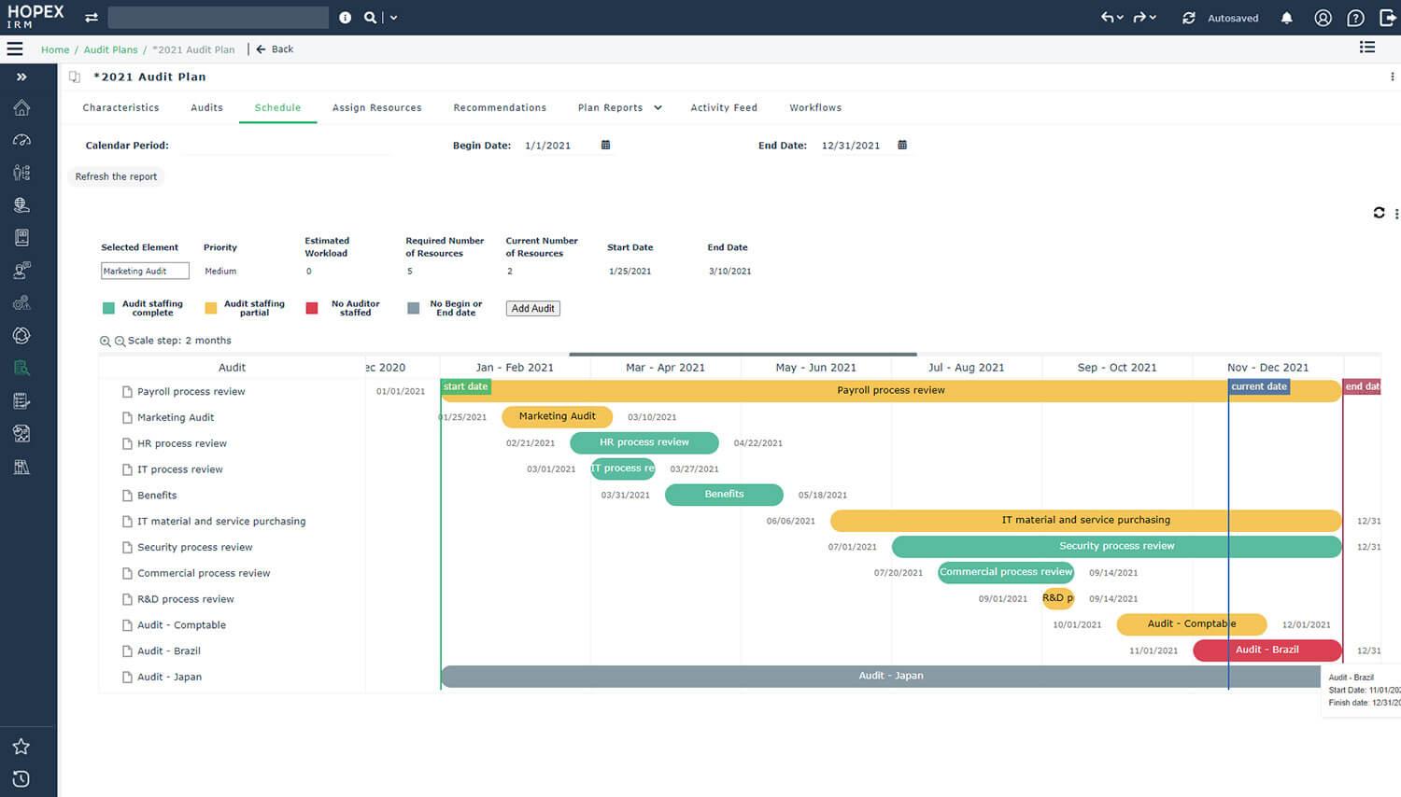Select Payroll process review row in audit list
1401x797 pixels.
232,392
